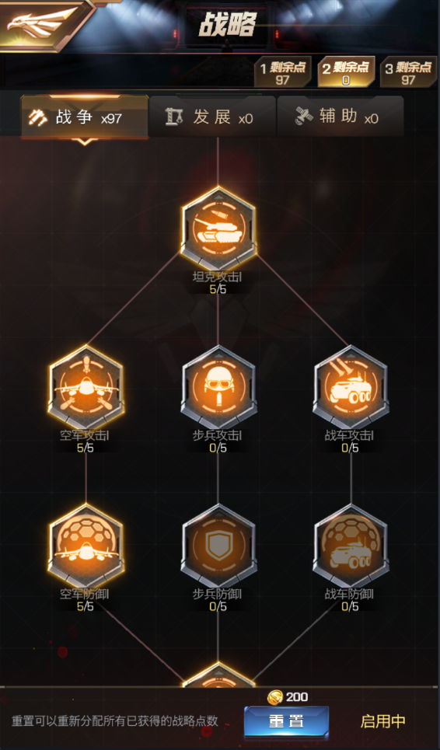Select strategy preset 2 with 0 points

click(x=346, y=72)
